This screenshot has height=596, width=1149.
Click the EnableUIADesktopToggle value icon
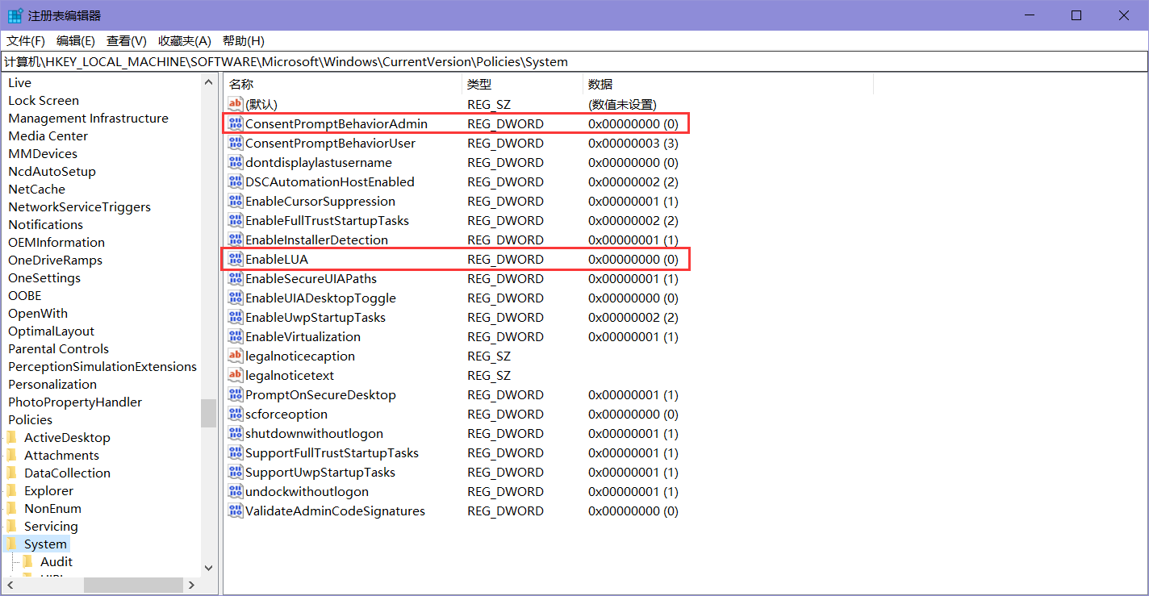tap(235, 298)
